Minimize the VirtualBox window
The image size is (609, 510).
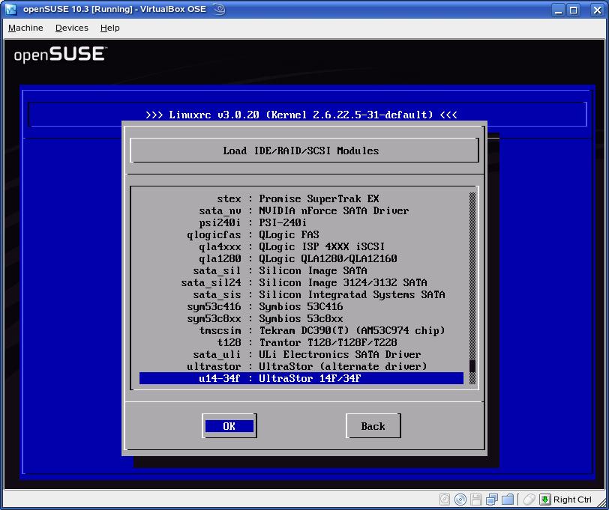(x=559, y=10)
